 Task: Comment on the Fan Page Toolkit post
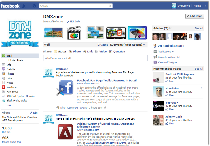coord(73,108)
